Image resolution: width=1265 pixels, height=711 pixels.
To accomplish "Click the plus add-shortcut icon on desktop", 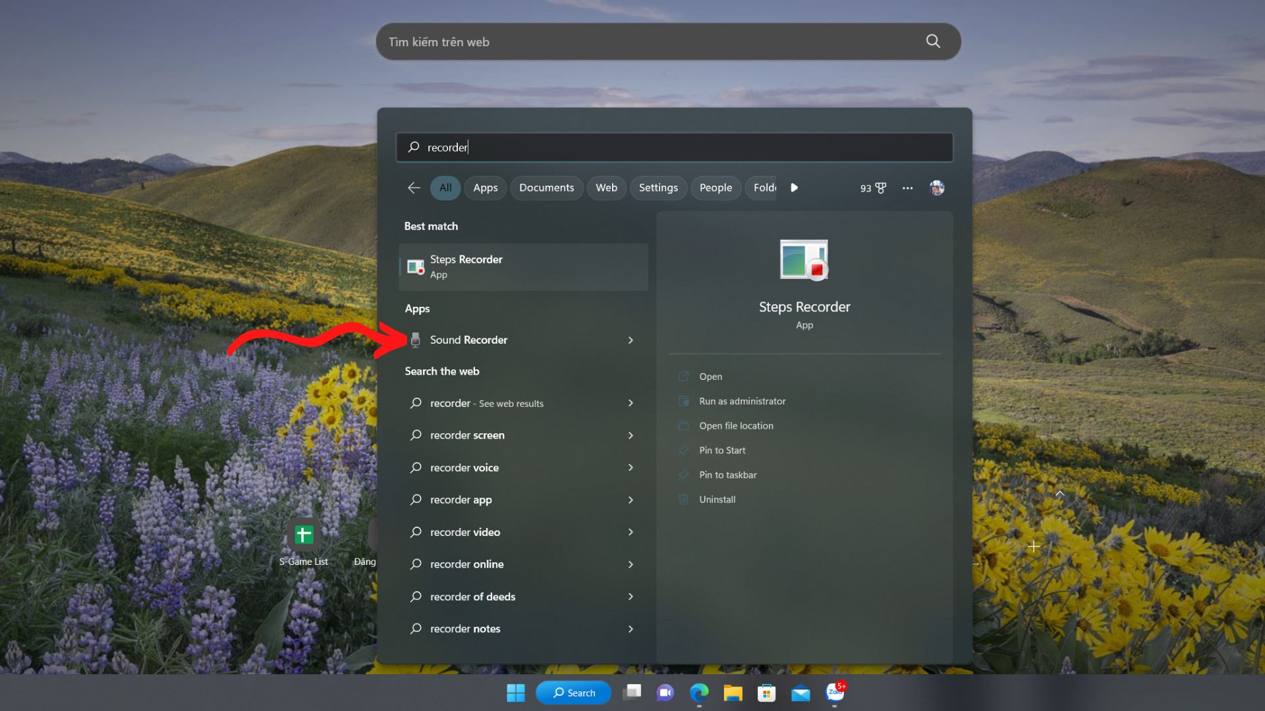I will [x=1034, y=546].
